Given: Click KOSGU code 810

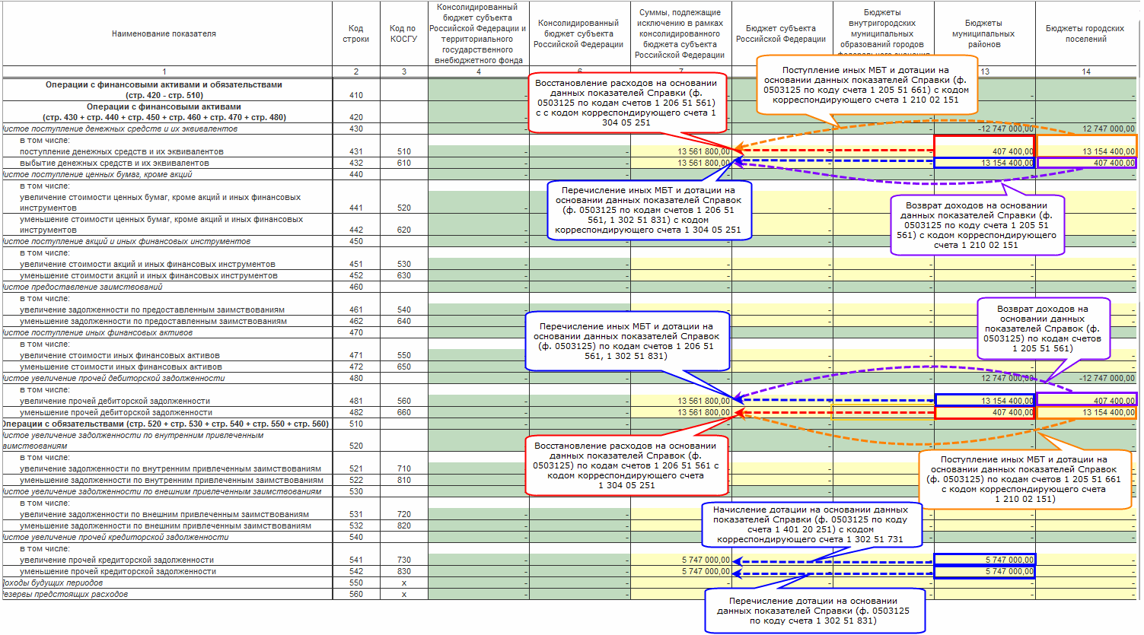Looking at the screenshot, I should coord(403,480).
